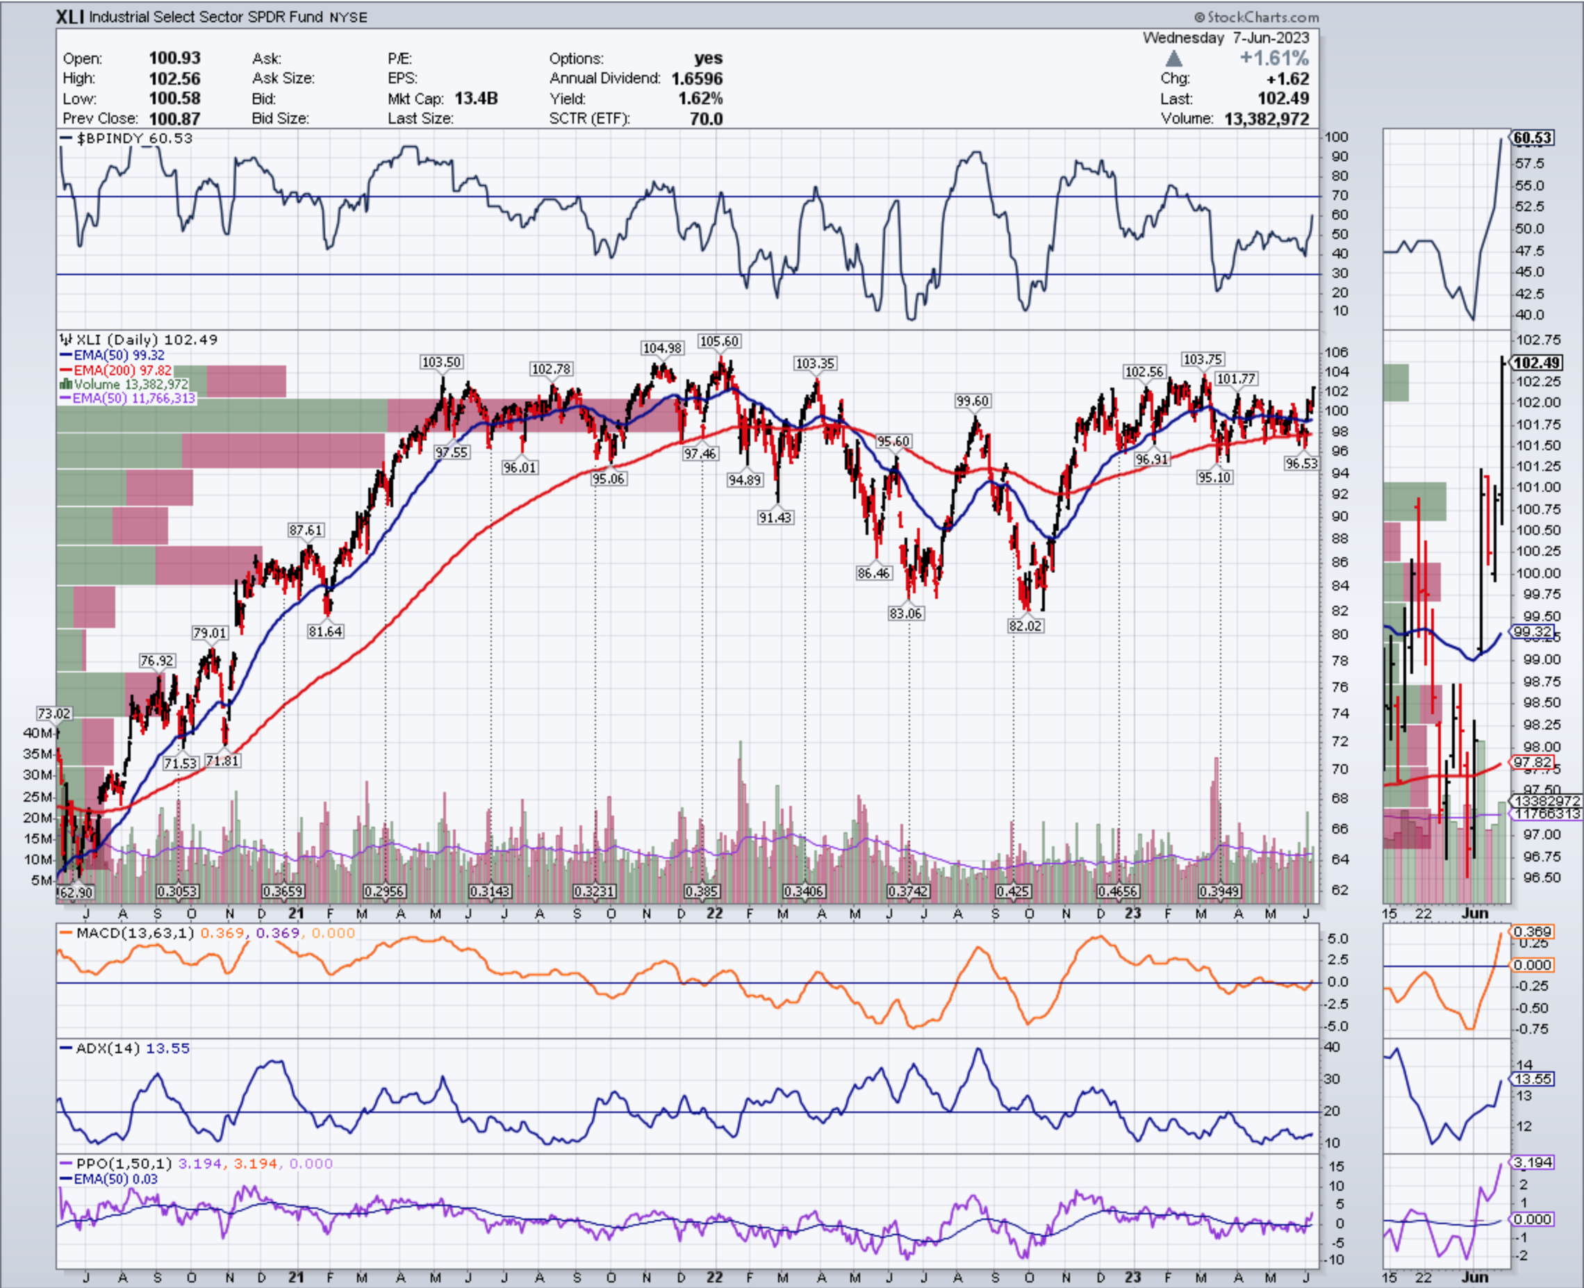Click the Chg value +1.62
The width and height of the screenshot is (1584, 1288).
point(1288,79)
